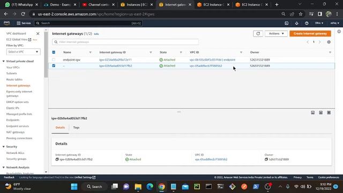
Task: Copy the Internet gateway ID in Details
Action: click(x=57, y=159)
